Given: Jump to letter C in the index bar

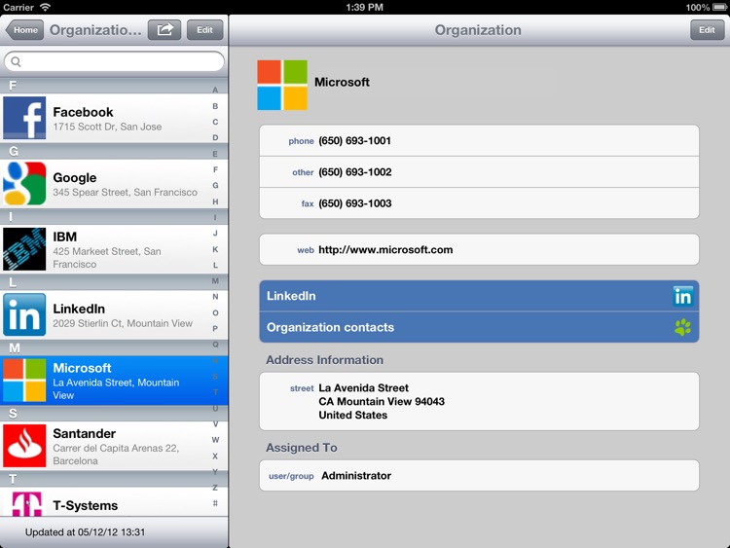Looking at the screenshot, I should (x=215, y=122).
